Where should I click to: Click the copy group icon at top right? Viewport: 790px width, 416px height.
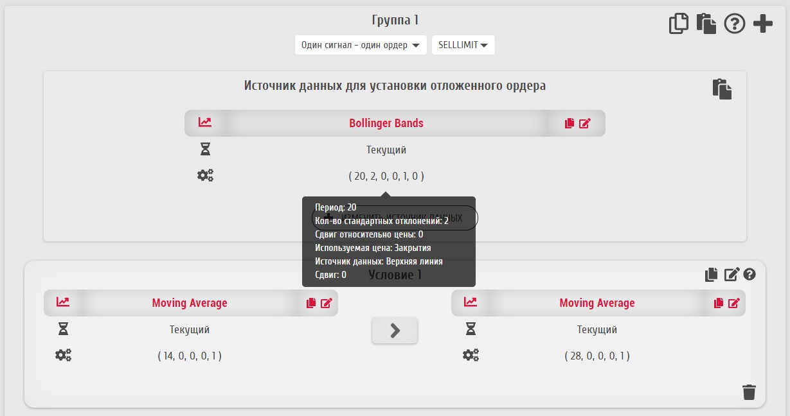pyautogui.click(x=678, y=24)
